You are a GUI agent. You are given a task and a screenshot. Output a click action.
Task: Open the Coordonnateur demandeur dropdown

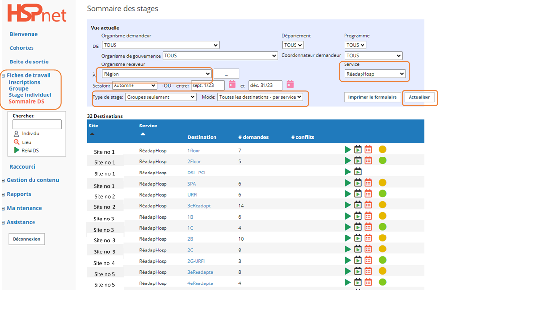pyautogui.click(x=374, y=56)
